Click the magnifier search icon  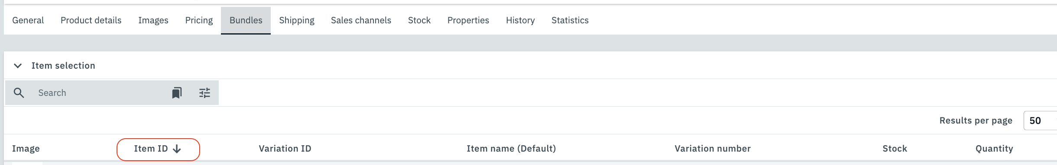pos(19,93)
